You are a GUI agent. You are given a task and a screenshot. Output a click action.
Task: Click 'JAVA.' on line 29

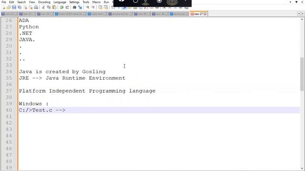click(27, 39)
